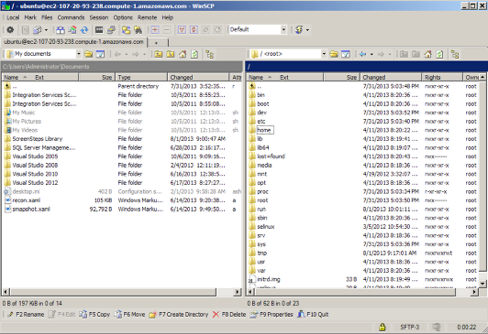This screenshot has height=334, width=488.
Task: Click remote panel Filter icon
Action: coord(346,54)
